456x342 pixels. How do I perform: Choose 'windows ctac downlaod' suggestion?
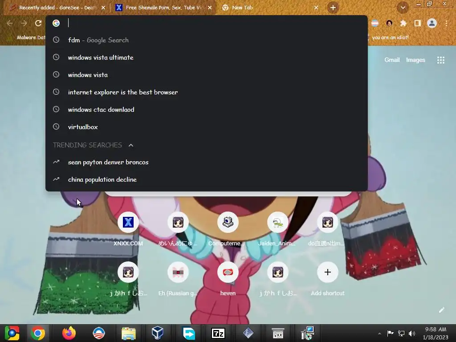point(207,110)
